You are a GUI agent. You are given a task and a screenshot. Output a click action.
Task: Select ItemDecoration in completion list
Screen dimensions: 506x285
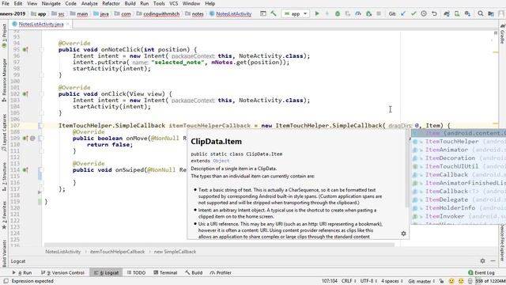459,158
